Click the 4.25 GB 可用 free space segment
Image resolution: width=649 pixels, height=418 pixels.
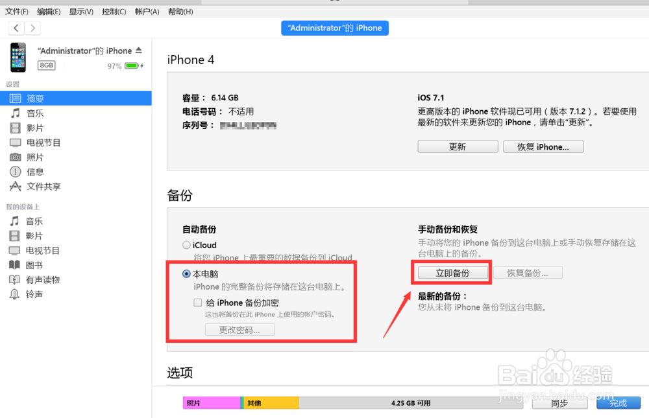pos(411,402)
